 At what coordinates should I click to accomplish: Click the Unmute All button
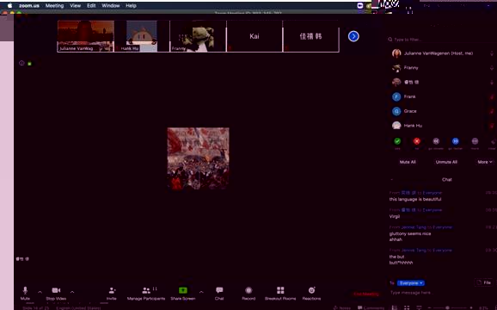click(446, 162)
